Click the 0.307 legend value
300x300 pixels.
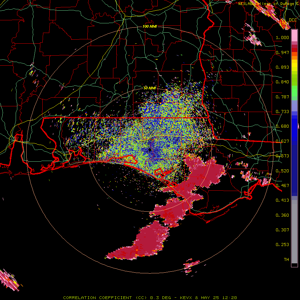tap(282, 230)
